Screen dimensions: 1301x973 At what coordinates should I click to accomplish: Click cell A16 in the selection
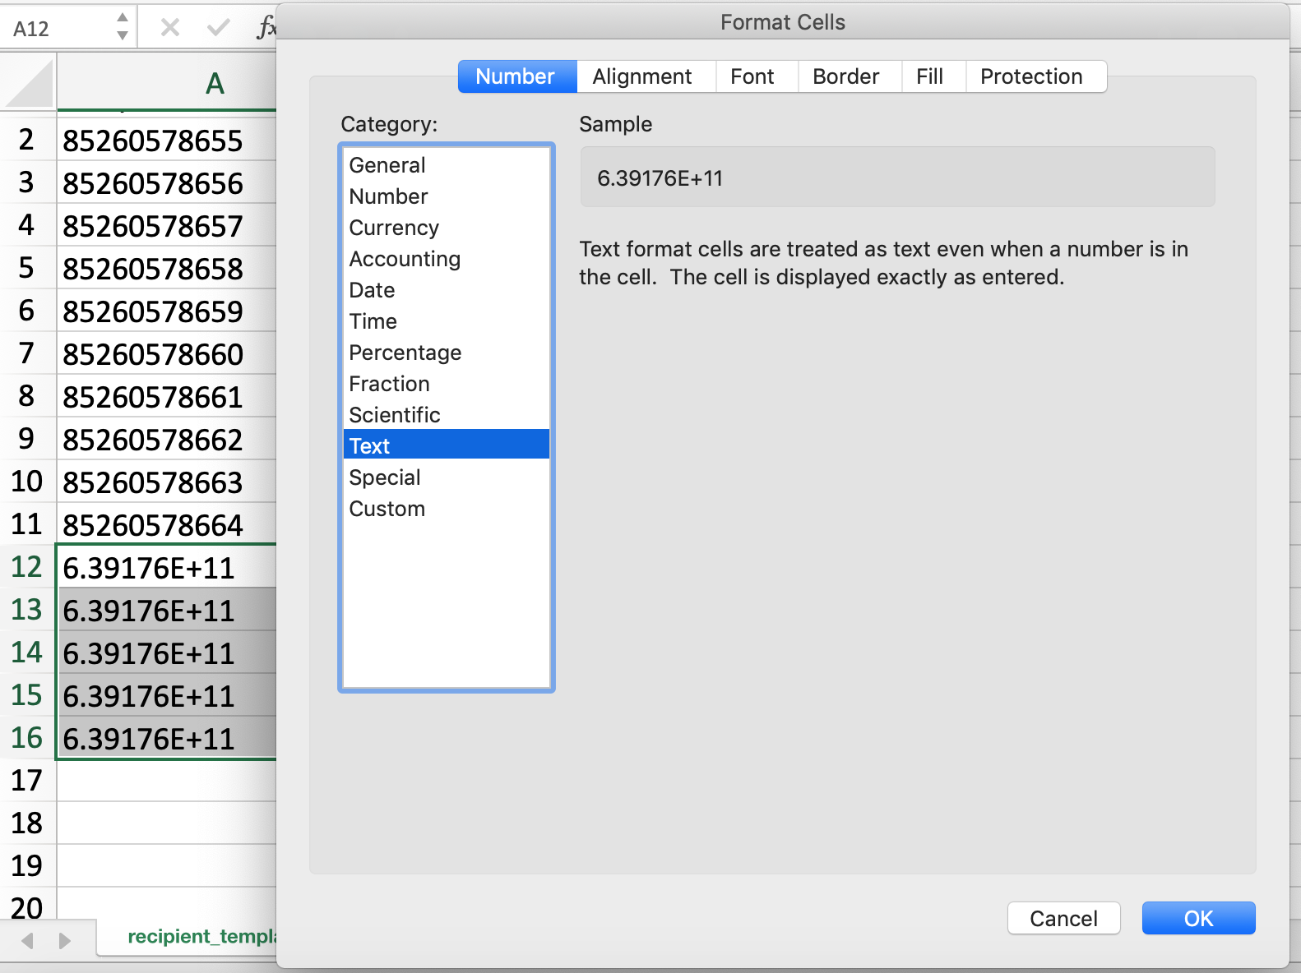click(166, 738)
